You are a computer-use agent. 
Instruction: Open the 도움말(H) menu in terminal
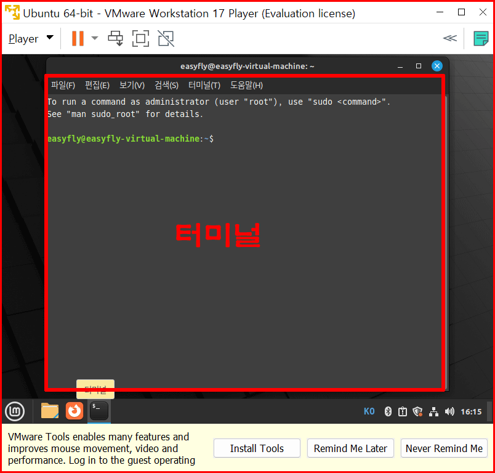point(246,85)
